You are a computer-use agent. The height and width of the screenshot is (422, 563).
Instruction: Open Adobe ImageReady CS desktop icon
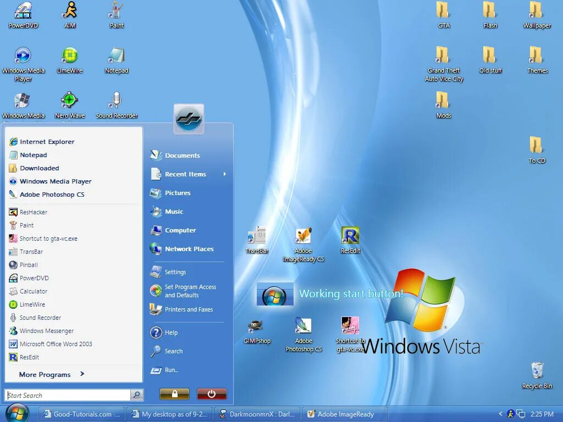303,245
